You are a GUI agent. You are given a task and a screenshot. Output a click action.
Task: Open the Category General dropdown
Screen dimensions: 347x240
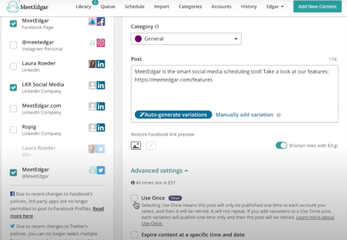tap(186, 39)
